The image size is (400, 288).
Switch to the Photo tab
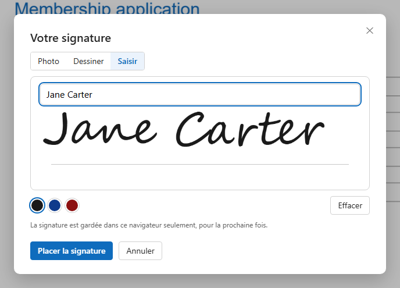(x=48, y=61)
